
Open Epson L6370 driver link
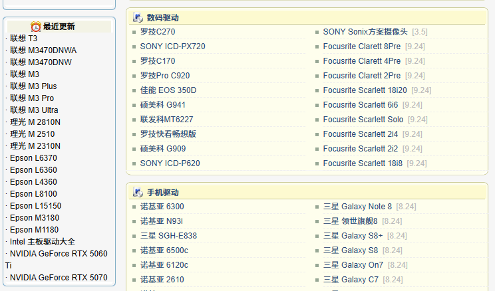click(33, 158)
